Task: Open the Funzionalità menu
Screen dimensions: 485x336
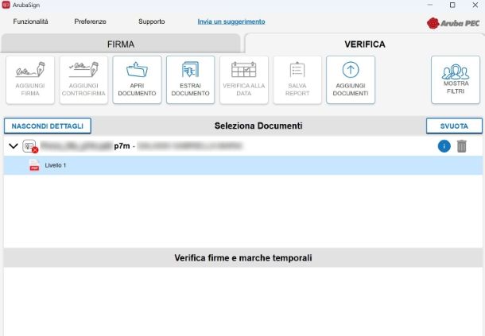Action: (30, 21)
